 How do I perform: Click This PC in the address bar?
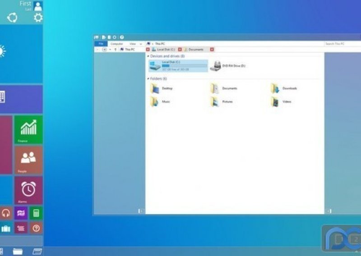[x=160, y=44]
